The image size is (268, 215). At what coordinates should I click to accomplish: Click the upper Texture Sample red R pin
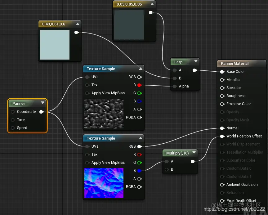[140, 85]
